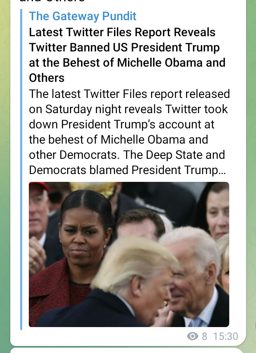Open the article preview photo

point(129,254)
